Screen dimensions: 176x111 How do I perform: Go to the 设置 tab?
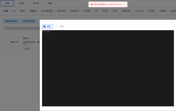click(x=50, y=3)
